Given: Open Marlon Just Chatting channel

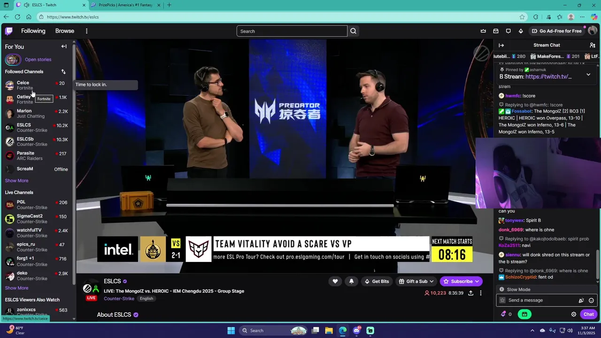Looking at the screenshot, I should pos(37,114).
